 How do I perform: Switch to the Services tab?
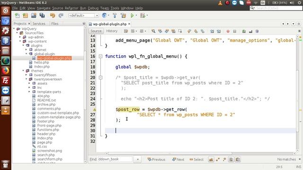[x=39, y=24]
